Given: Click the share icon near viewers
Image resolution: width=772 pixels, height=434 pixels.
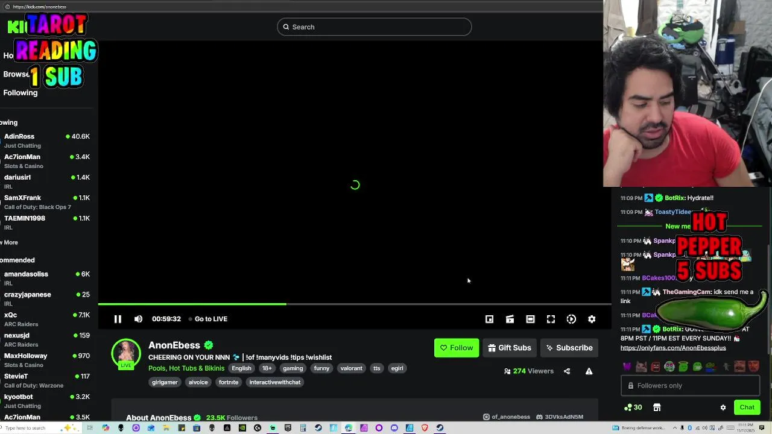Looking at the screenshot, I should tap(567, 371).
